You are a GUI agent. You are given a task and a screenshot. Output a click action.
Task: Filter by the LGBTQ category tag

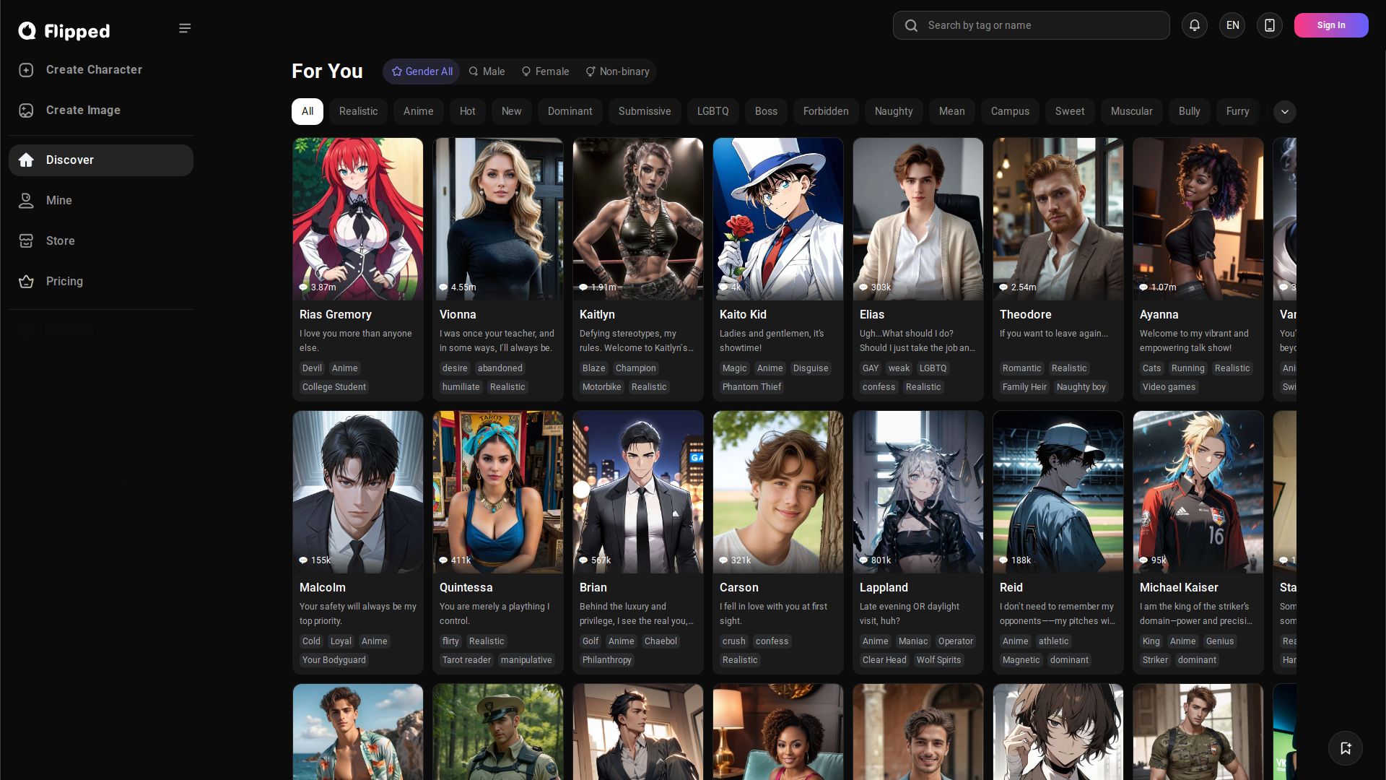(712, 111)
